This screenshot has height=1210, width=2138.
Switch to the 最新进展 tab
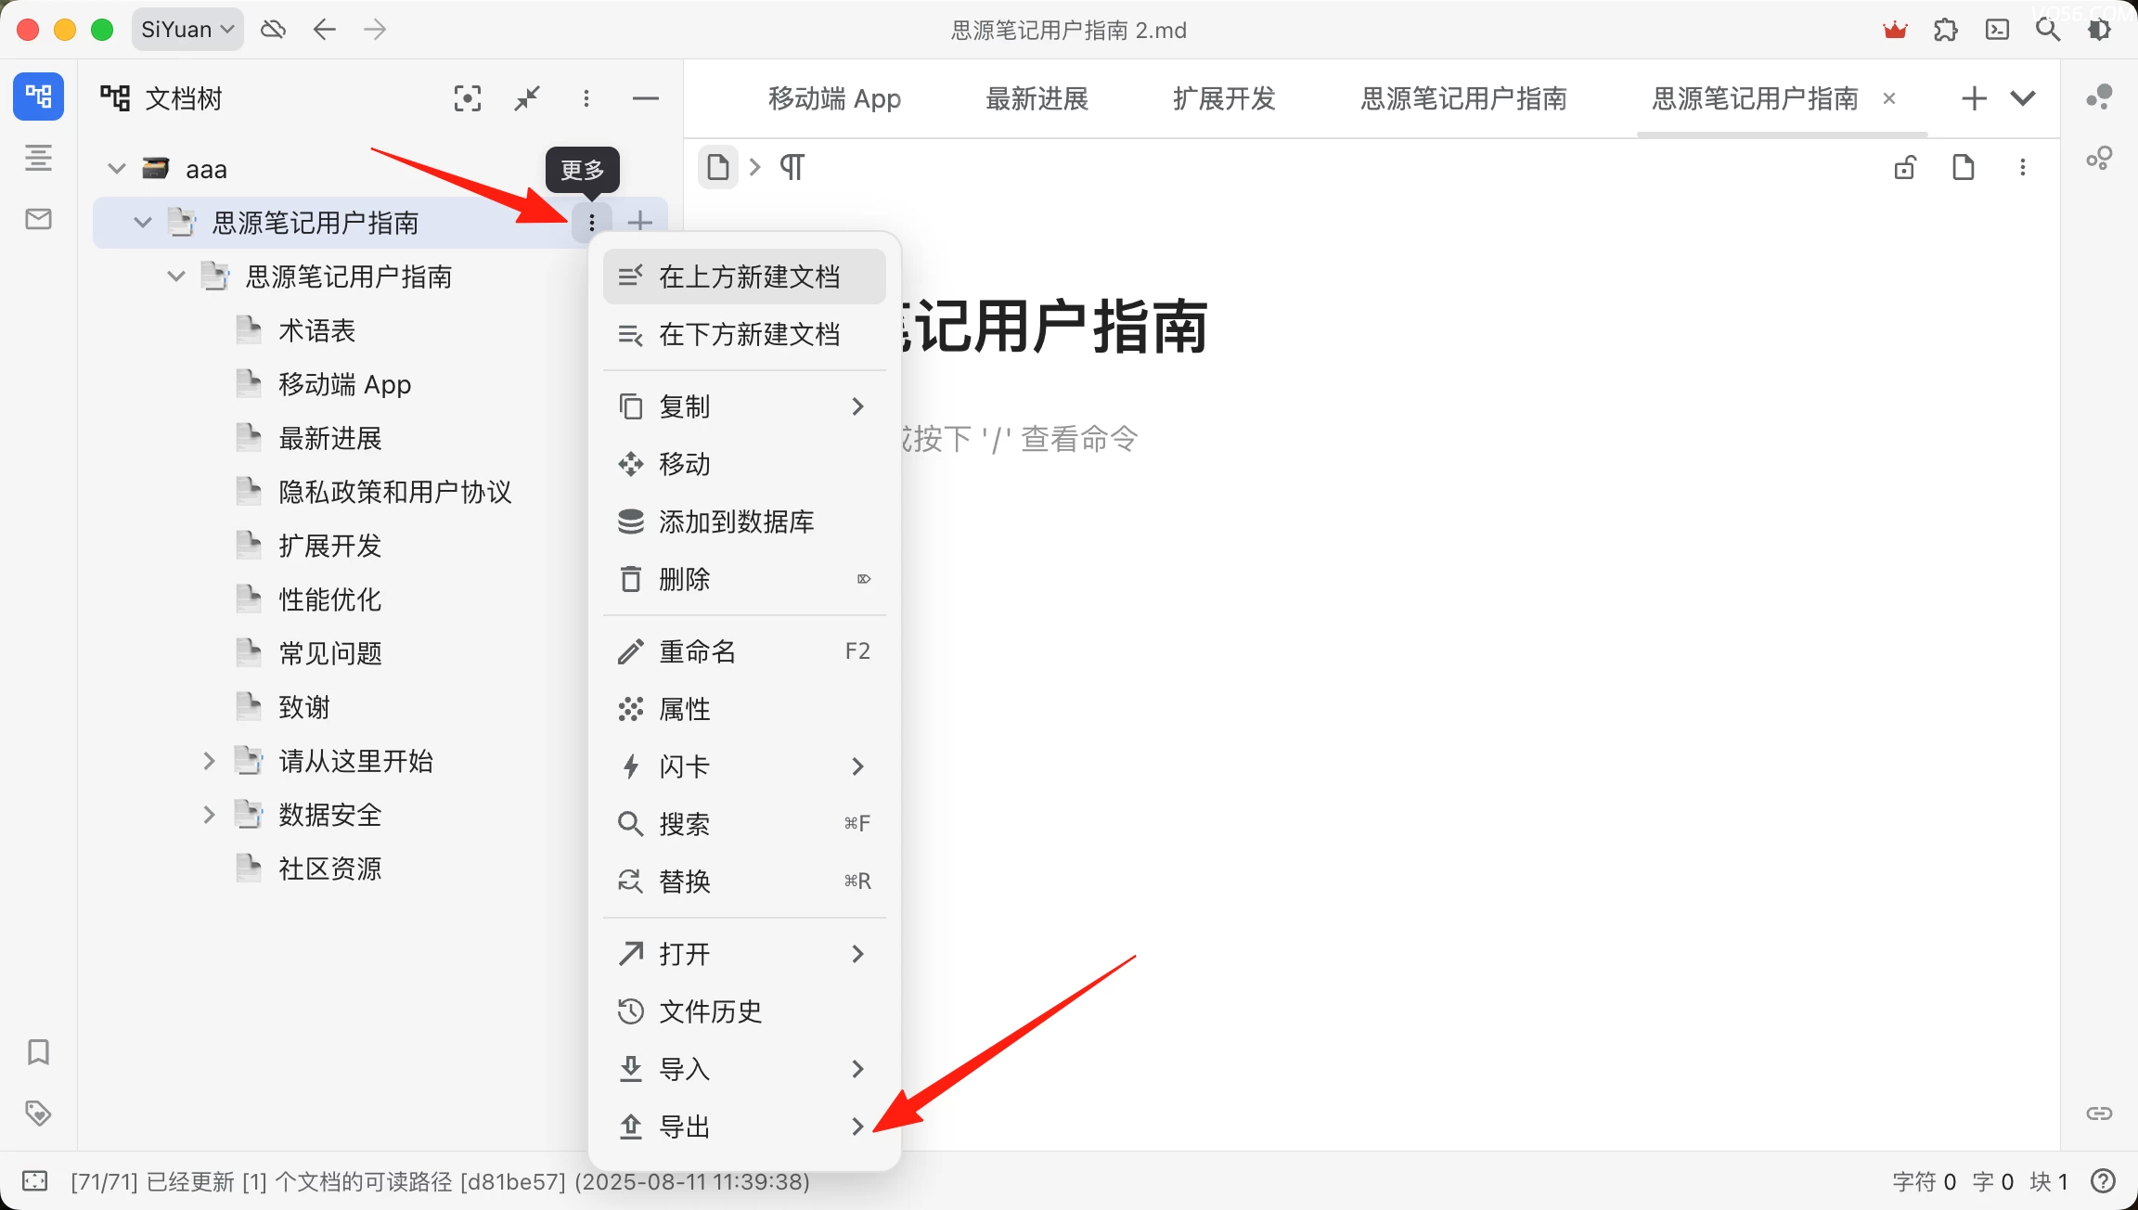(x=1037, y=98)
